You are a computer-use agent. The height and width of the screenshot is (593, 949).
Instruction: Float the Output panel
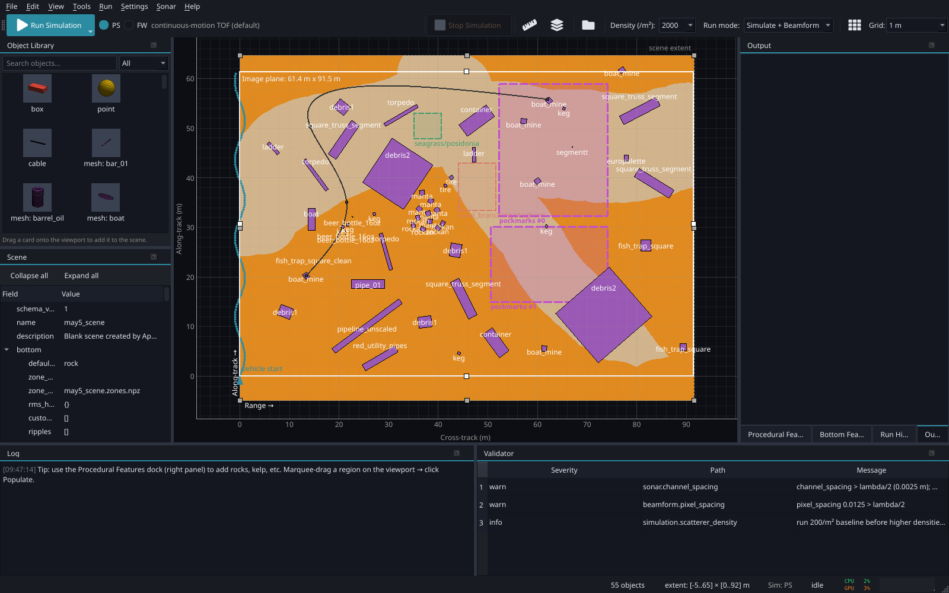click(932, 45)
